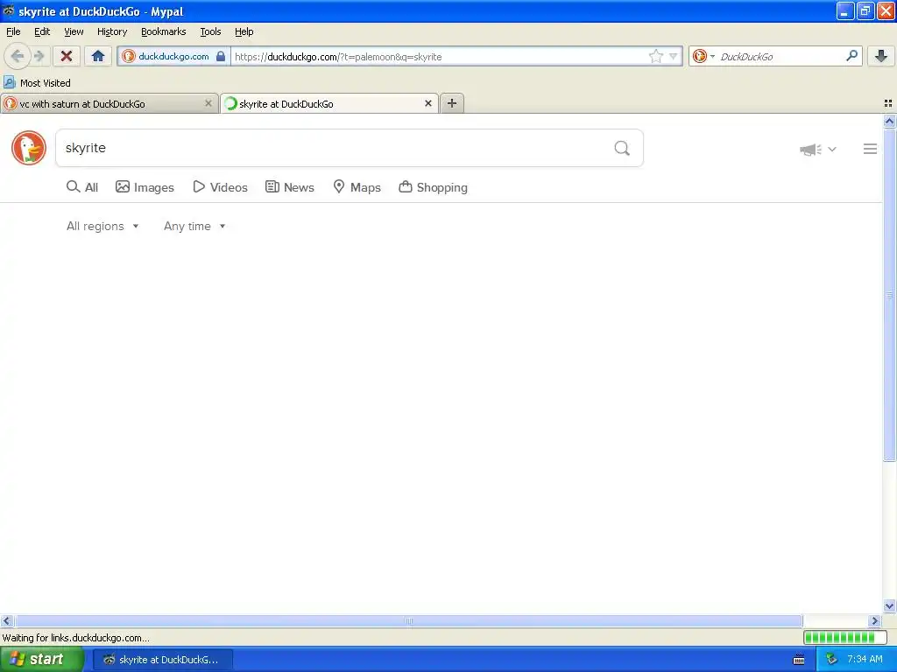Open the search engine selector dropdown
The height and width of the screenshot is (672, 897).
(703, 56)
